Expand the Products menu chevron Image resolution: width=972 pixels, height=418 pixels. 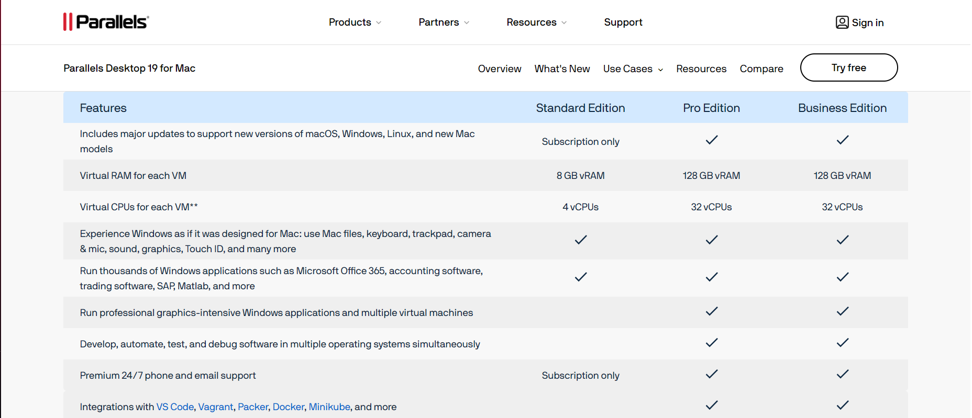(x=379, y=22)
